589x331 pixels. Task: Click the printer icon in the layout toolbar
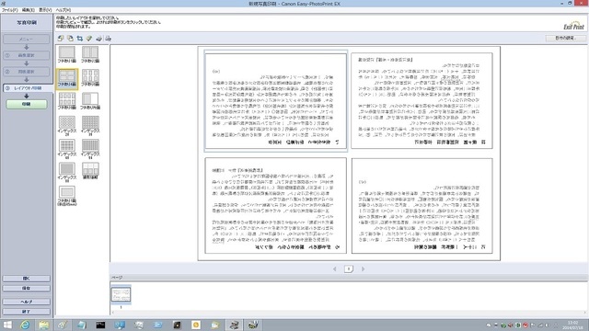[x=98, y=39]
